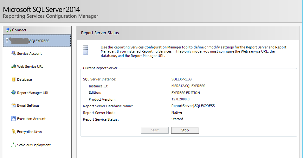Click the SQL Server Instance label

[100, 79]
